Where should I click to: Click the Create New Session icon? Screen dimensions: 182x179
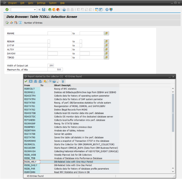(97, 9)
